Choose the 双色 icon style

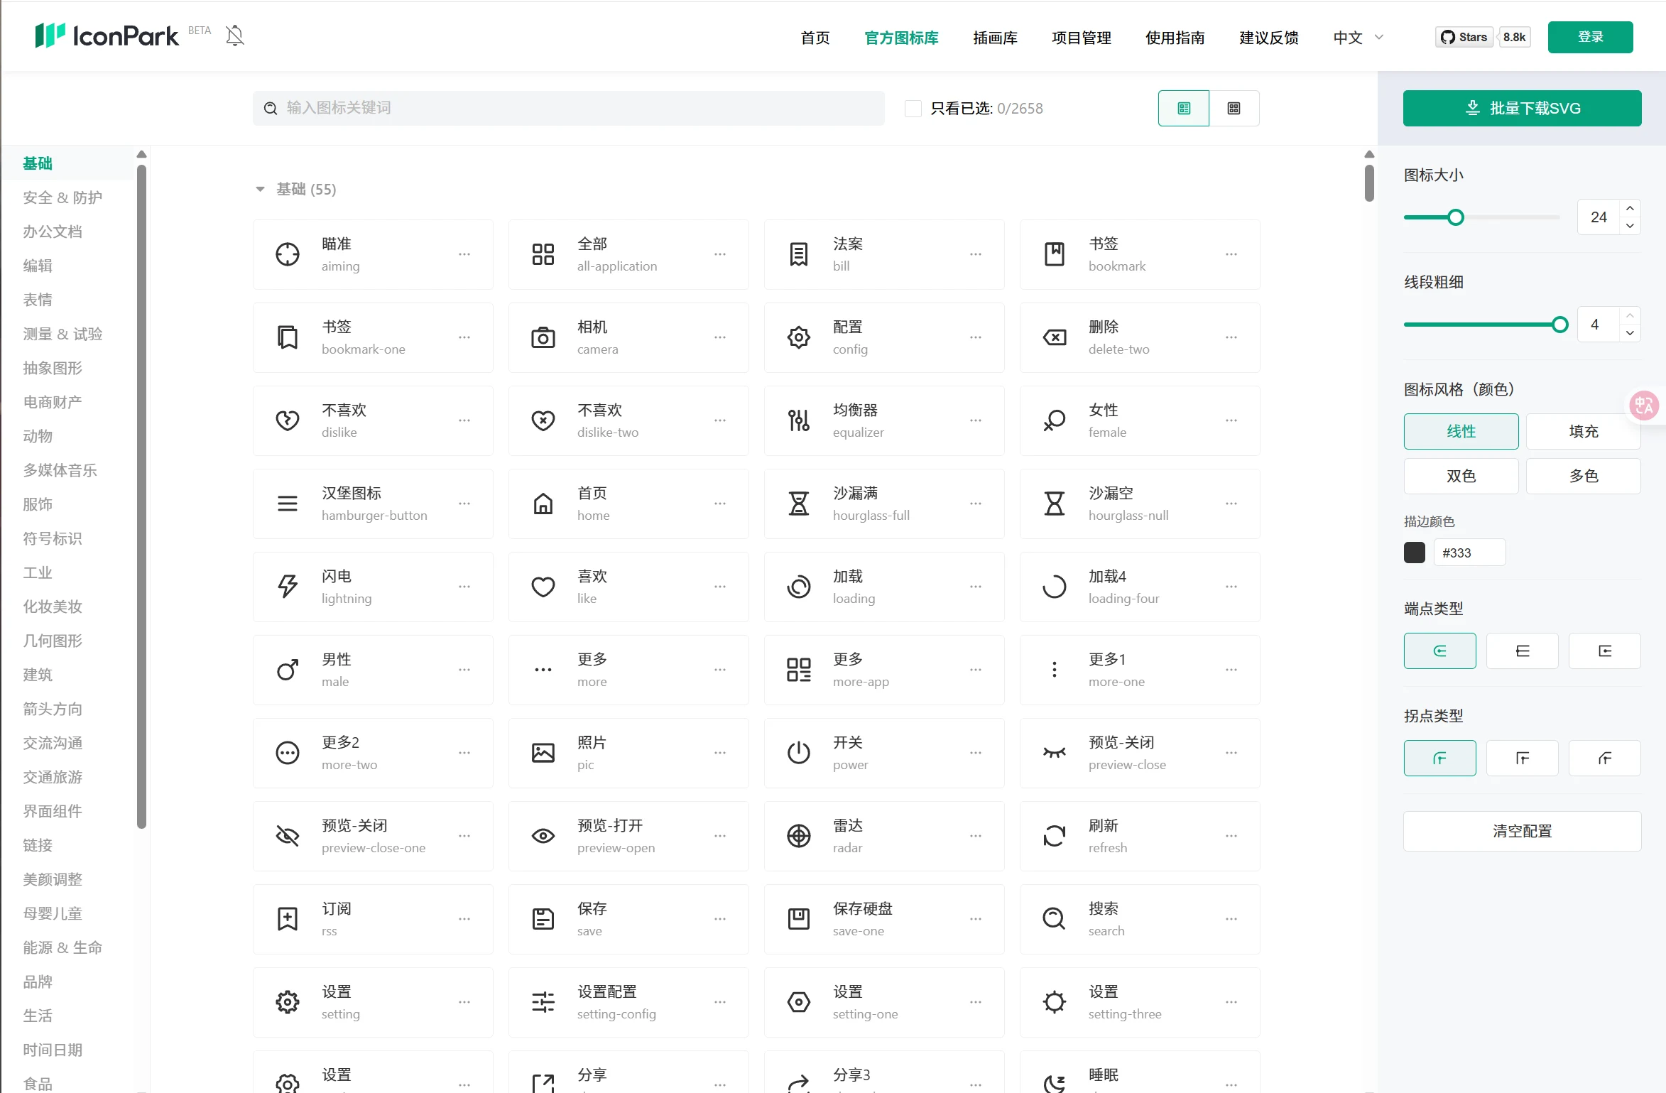[1461, 476]
